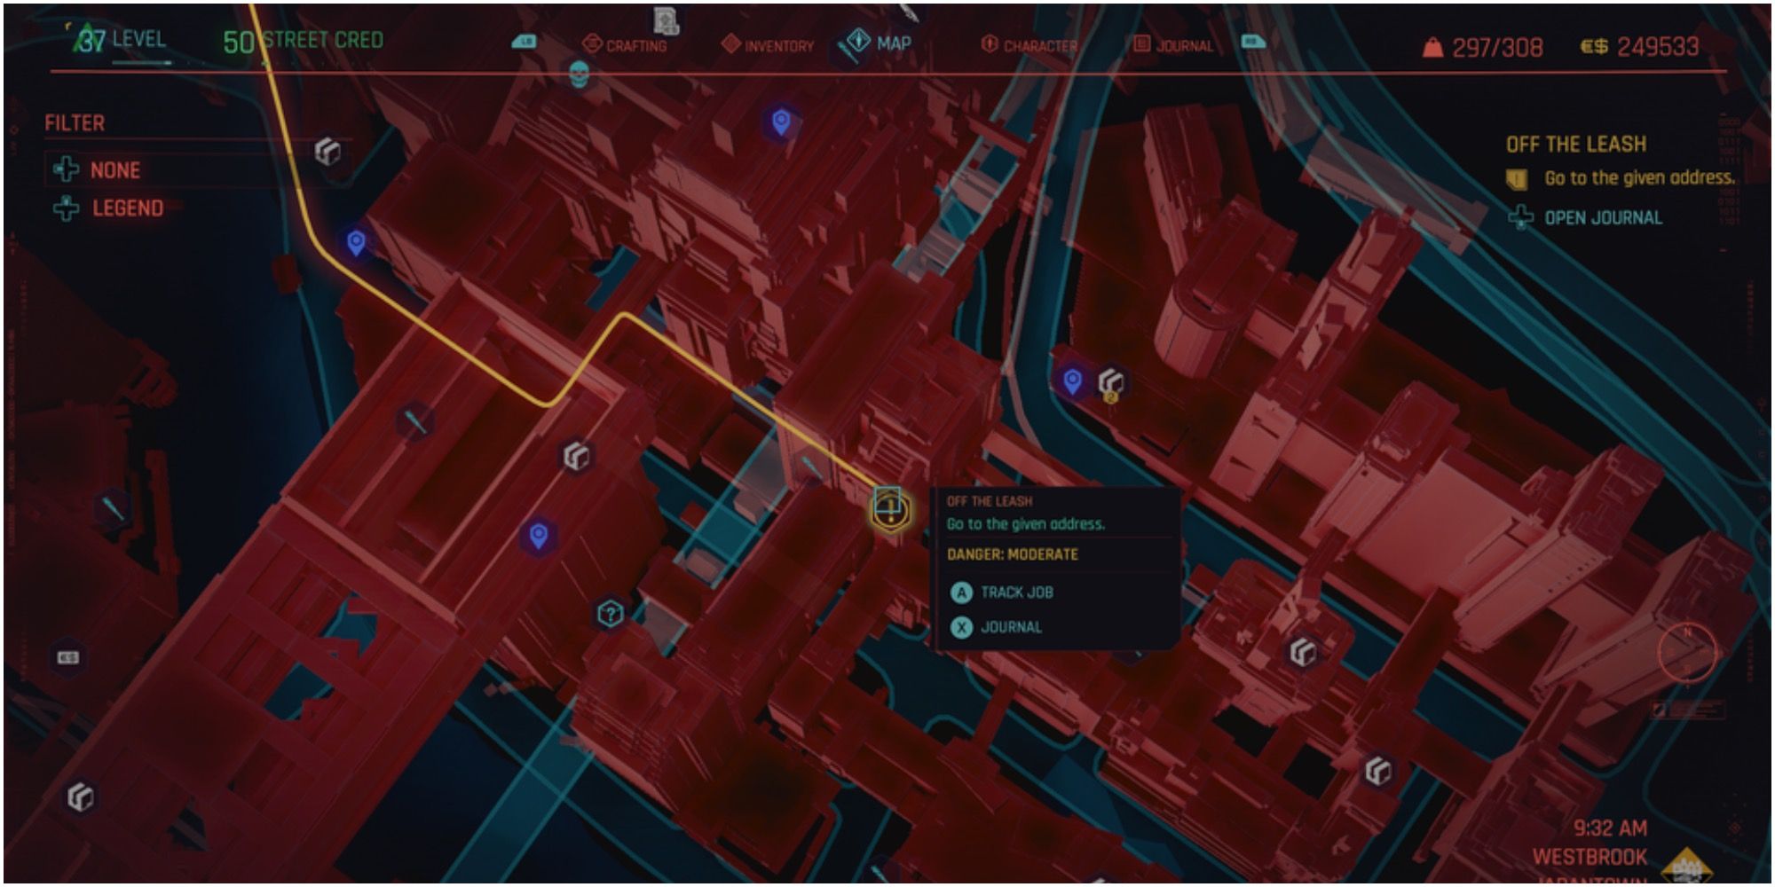The width and height of the screenshot is (1775, 887).
Task: Select fast travel pin beside the LEGEND route line
Action: [356, 242]
